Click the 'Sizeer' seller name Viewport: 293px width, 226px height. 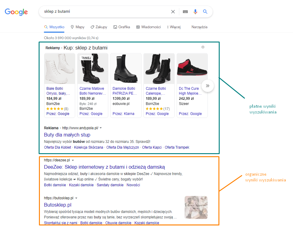pyautogui.click(x=184, y=103)
